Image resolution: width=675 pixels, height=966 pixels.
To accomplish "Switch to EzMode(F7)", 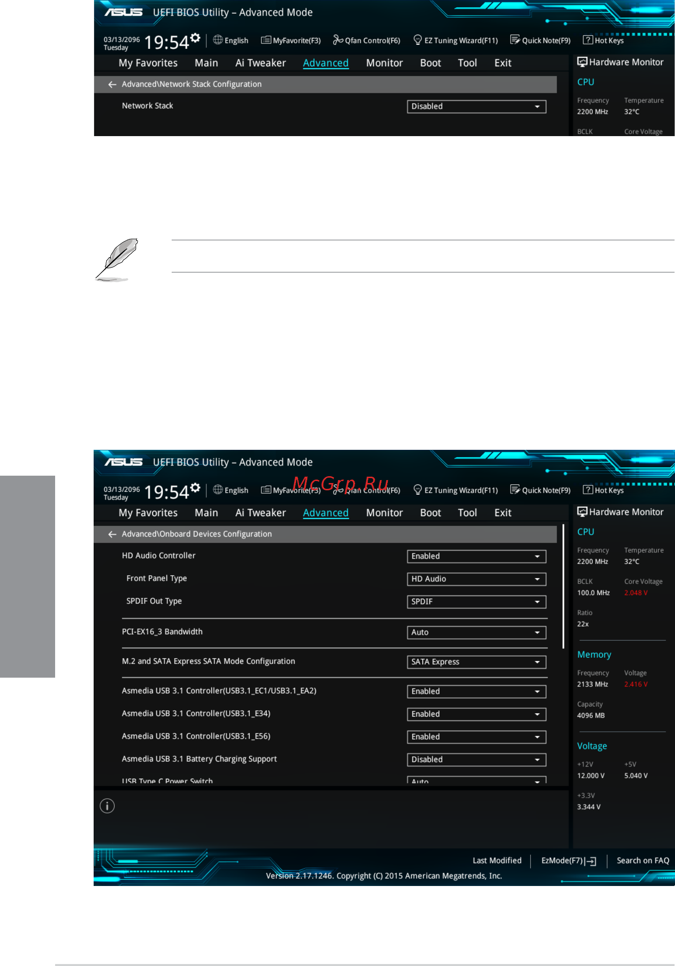I will click(569, 861).
